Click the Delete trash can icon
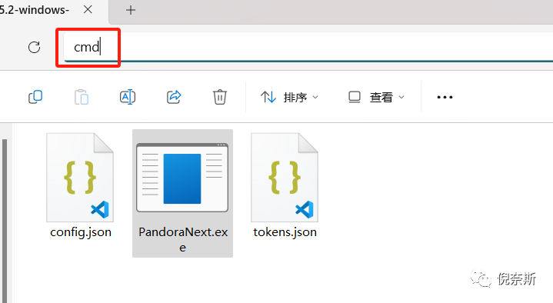This screenshot has width=553, height=303. tap(220, 97)
